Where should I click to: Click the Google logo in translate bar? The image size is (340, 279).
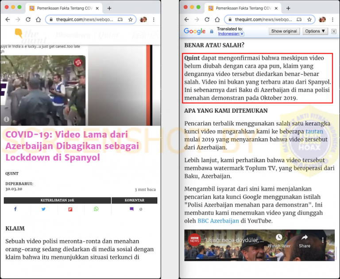coord(194,31)
